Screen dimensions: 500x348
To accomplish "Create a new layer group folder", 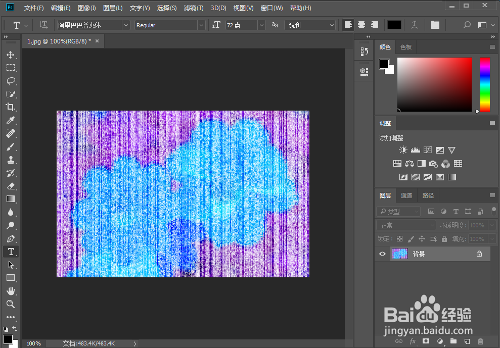I will [x=453, y=341].
